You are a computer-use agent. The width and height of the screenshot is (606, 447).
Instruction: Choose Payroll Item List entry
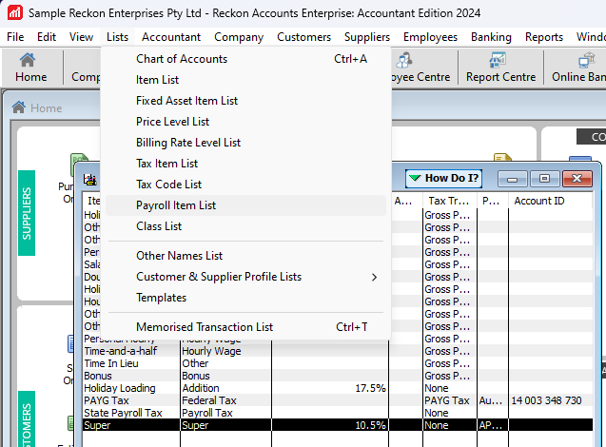click(x=245, y=205)
